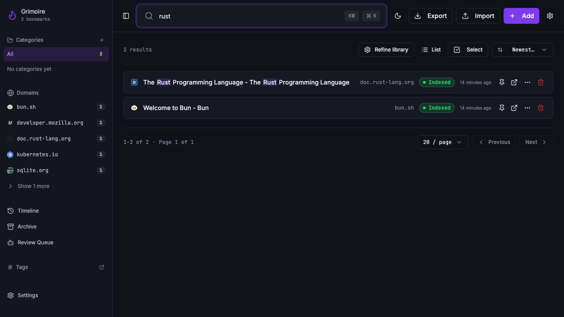564x317 pixels.
Task: Open The Rust Programming Language title
Action: pos(246,82)
